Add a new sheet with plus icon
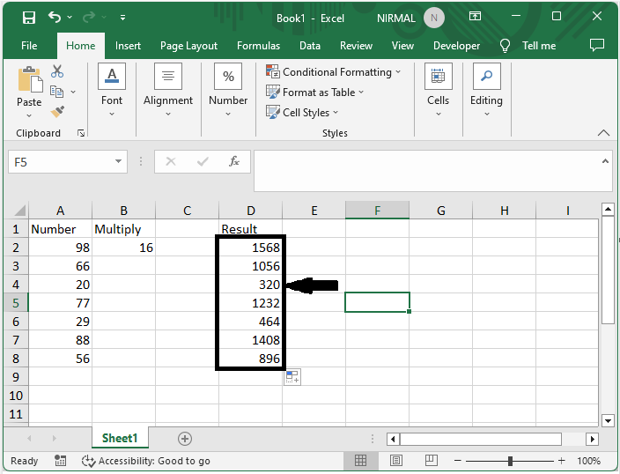620x474 pixels. tap(185, 439)
